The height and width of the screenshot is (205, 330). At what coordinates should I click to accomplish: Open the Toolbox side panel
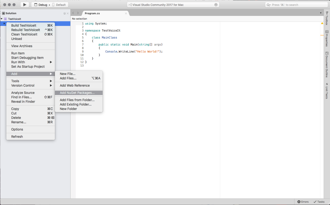click(x=327, y=18)
